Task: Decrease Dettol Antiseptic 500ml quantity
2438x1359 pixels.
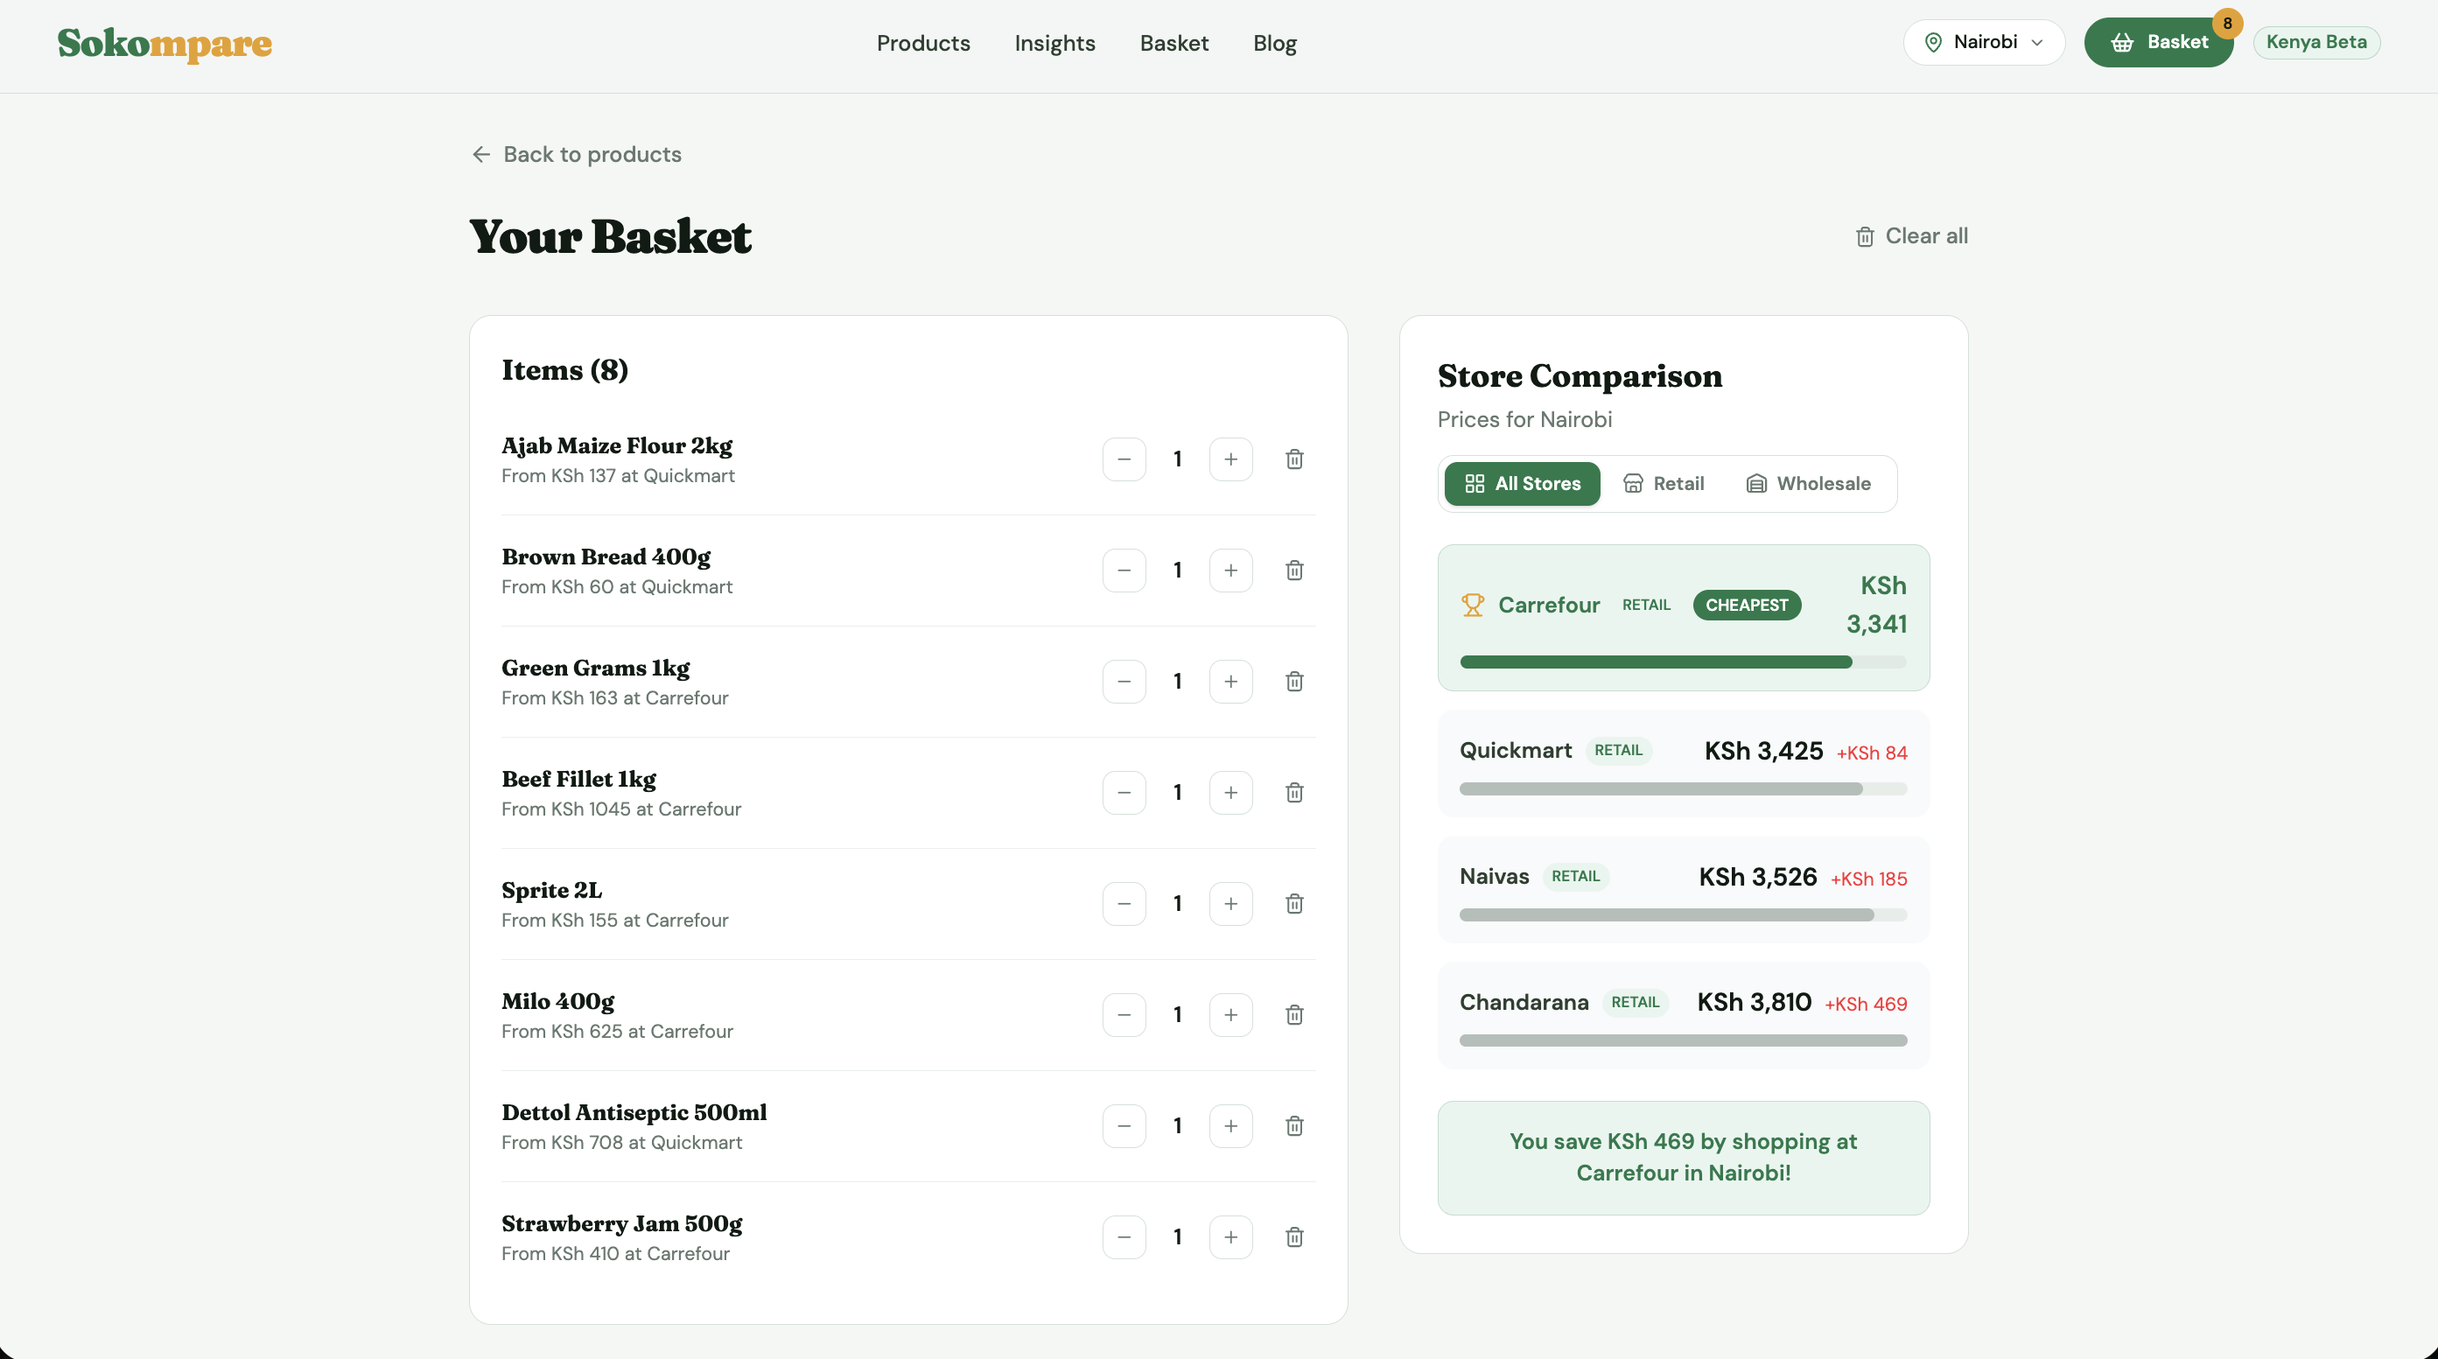Action: (x=1124, y=1126)
